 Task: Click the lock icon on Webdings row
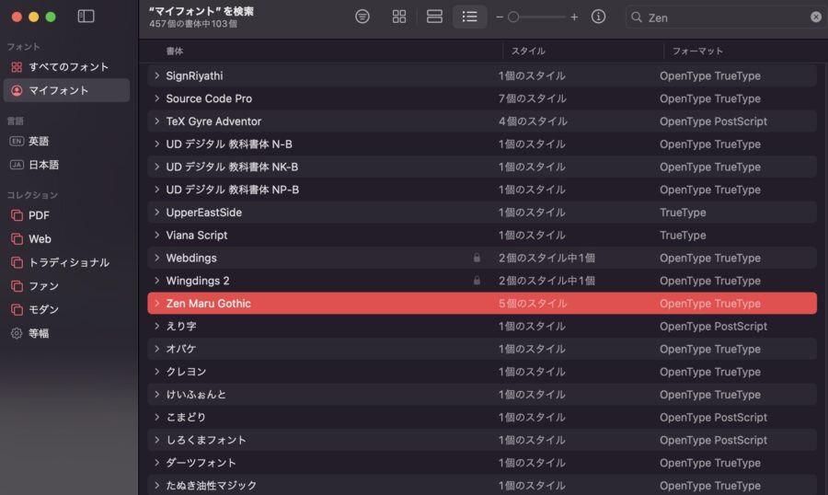point(477,258)
